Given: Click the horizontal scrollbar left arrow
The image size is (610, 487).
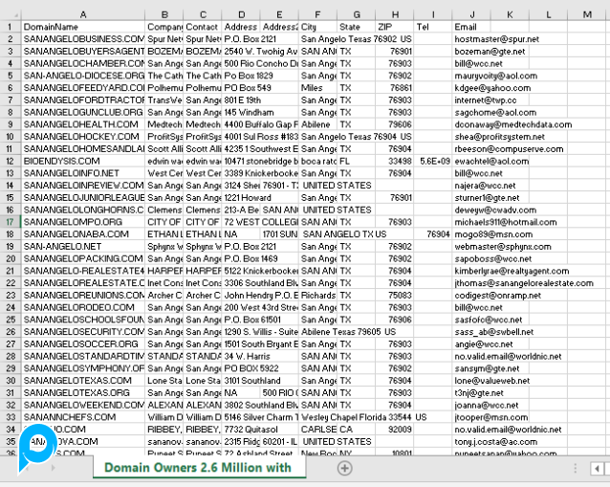Looking at the screenshot, I should click(597, 468).
